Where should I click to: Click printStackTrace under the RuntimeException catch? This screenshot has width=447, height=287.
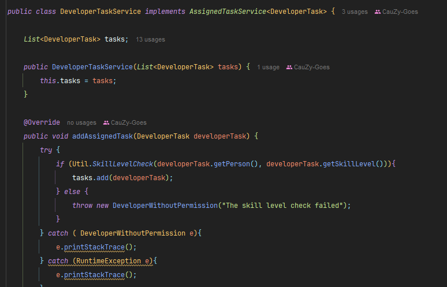point(94,275)
